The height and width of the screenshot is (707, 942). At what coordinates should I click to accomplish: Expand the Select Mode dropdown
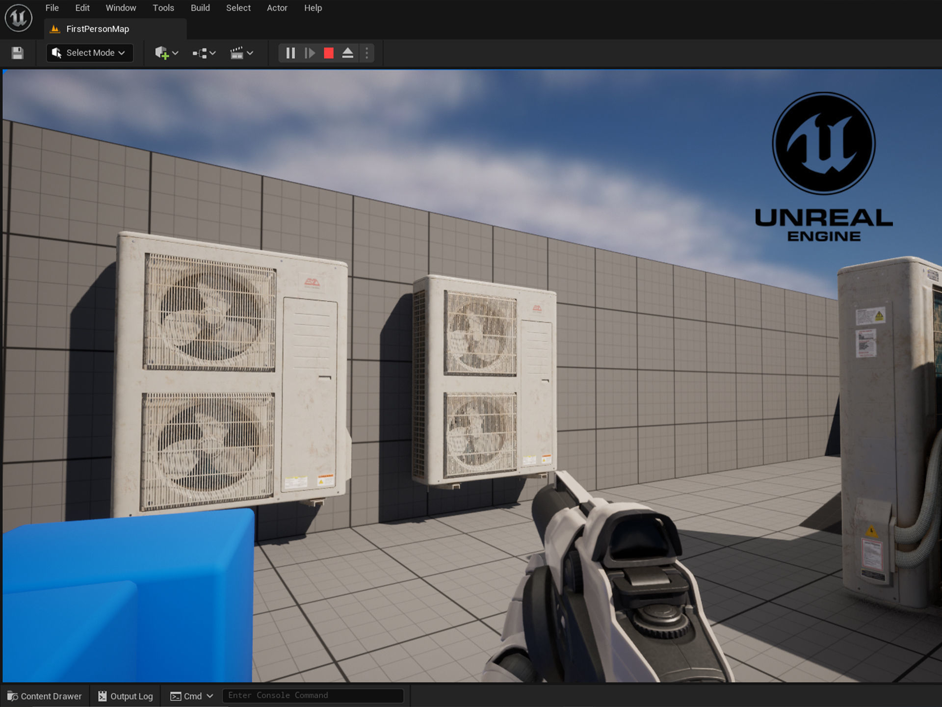(90, 53)
